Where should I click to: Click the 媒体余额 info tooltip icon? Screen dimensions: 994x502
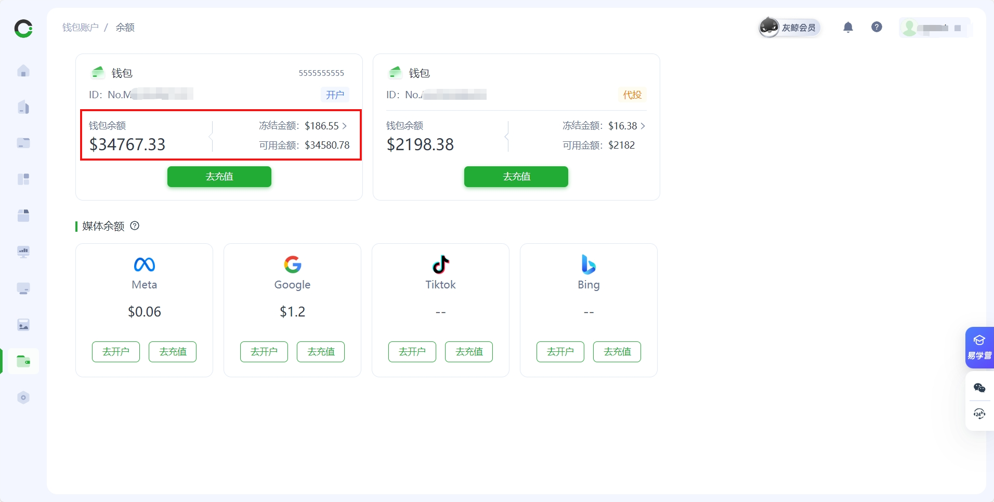[135, 226]
